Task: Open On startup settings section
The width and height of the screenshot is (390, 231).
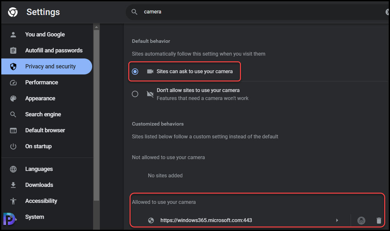Action: pyautogui.click(x=47, y=146)
